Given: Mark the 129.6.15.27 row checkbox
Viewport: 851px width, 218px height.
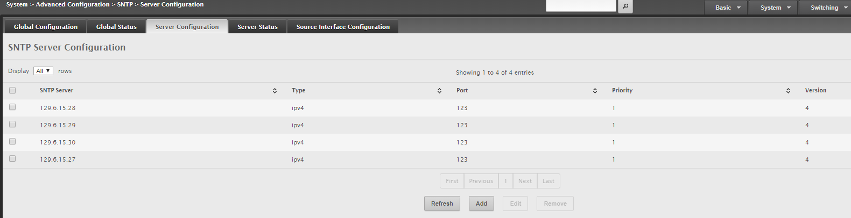Looking at the screenshot, I should point(12,159).
